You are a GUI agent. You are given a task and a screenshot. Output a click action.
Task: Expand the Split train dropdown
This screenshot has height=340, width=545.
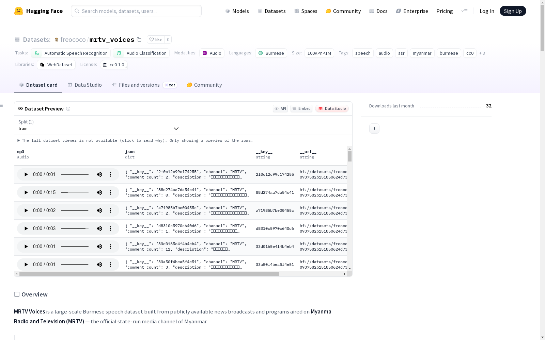tap(98, 125)
